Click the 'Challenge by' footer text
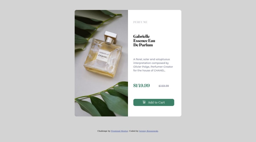Image resolution: width=256 pixels, height=142 pixels. (104, 131)
